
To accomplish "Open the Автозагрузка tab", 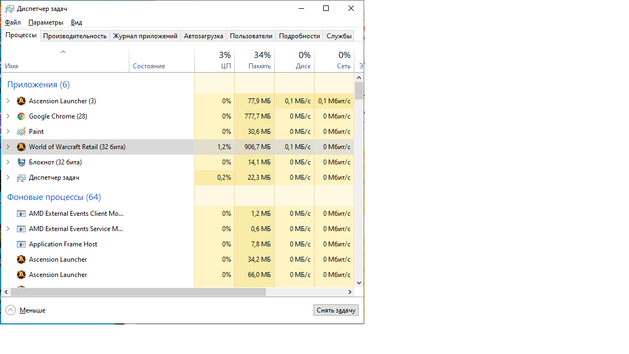I will 203,36.
